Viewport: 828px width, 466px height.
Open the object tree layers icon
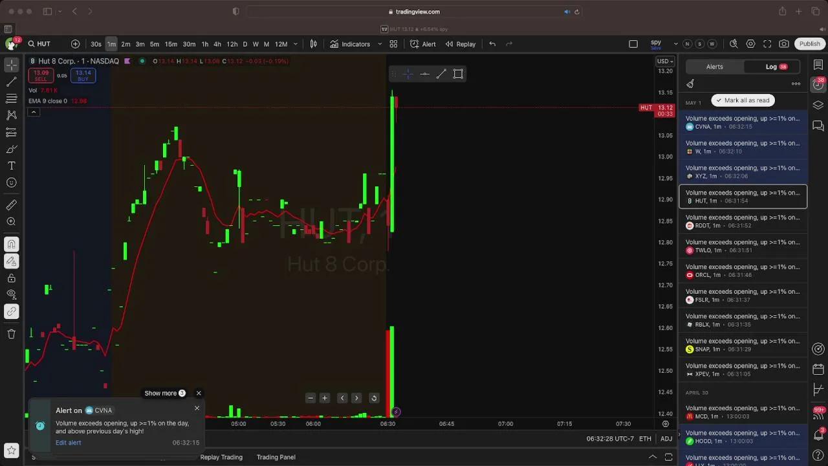pyautogui.click(x=818, y=105)
